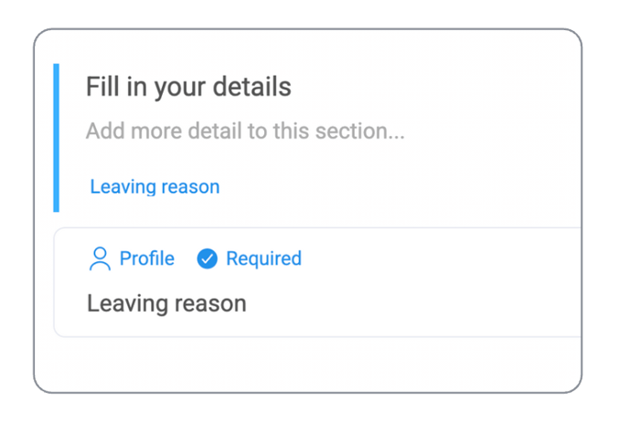This screenshot has width=629, height=433.
Task: Click the blue vertical section accent bar
Action: 56,138
